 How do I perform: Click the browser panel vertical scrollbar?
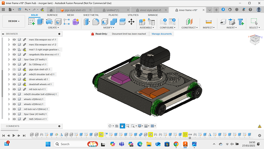2,83
